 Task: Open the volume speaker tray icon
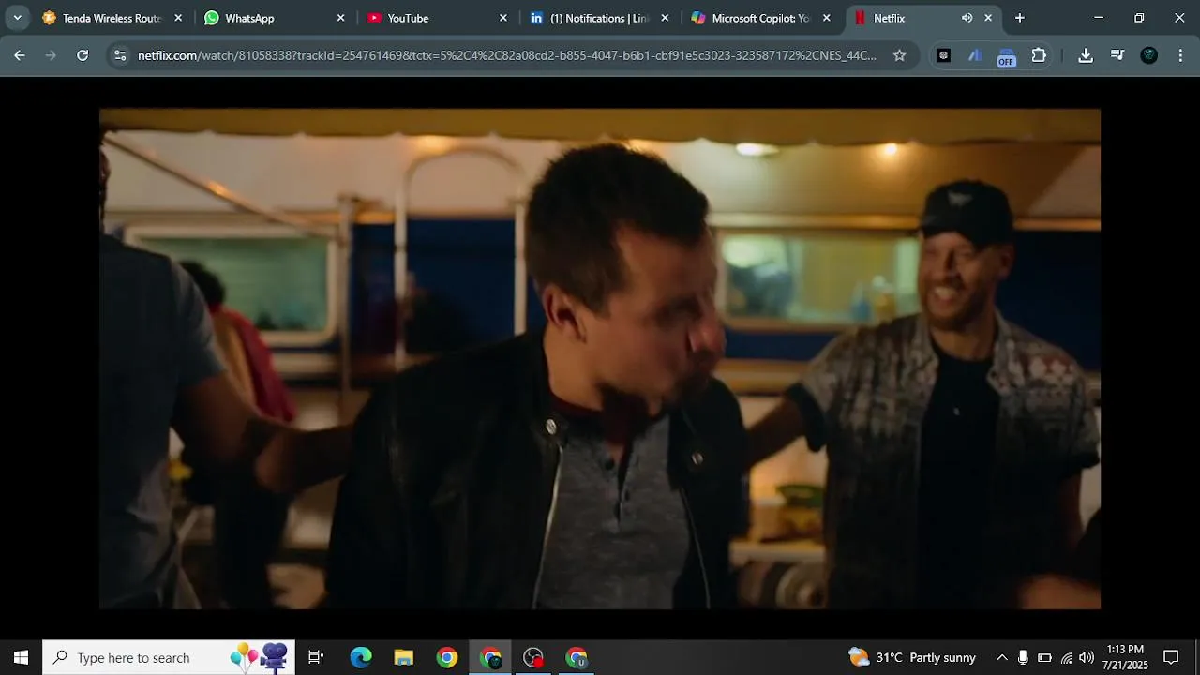1087,657
